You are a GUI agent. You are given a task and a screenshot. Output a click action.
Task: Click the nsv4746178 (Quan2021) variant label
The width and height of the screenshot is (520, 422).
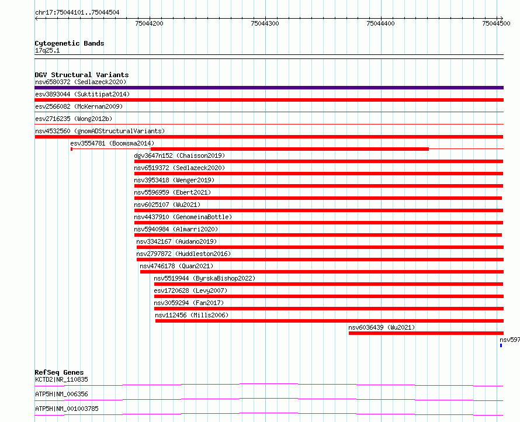coord(176,266)
